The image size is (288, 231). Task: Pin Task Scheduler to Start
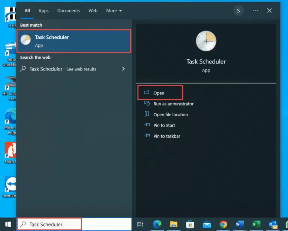tap(164, 125)
